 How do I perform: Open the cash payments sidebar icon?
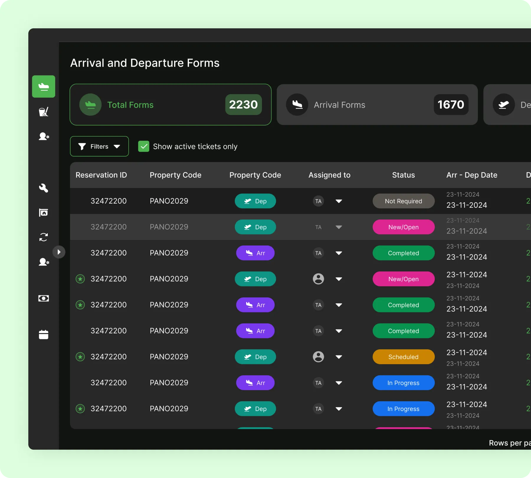[x=44, y=298]
